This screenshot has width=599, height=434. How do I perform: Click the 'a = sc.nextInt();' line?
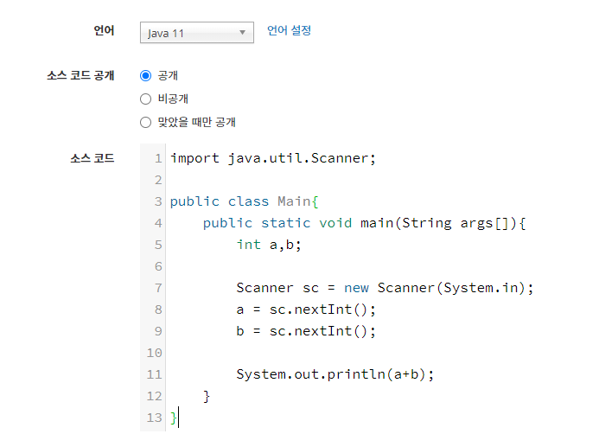[x=306, y=310]
